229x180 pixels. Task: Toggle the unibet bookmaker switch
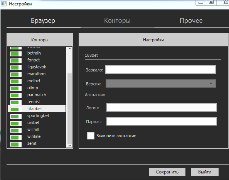click(16, 123)
